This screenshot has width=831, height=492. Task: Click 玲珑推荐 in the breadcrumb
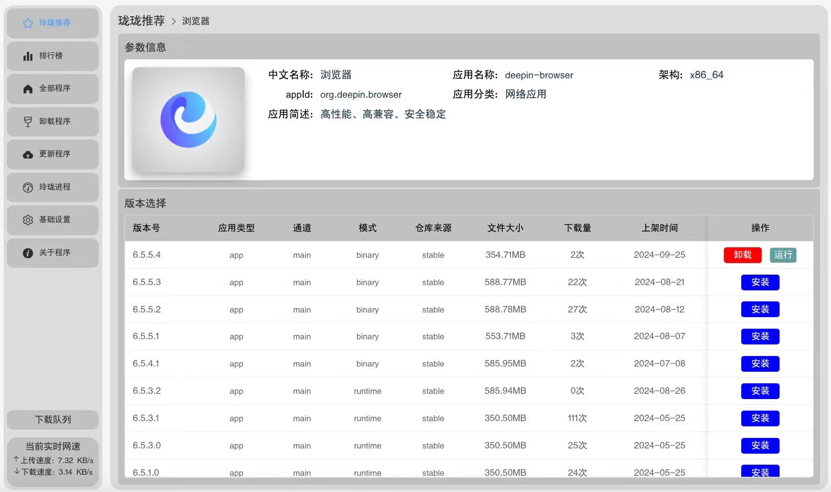[x=141, y=20]
